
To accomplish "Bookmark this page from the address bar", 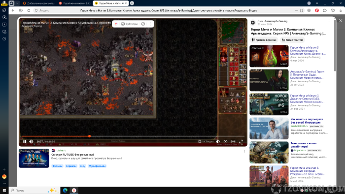I will [302, 10].
